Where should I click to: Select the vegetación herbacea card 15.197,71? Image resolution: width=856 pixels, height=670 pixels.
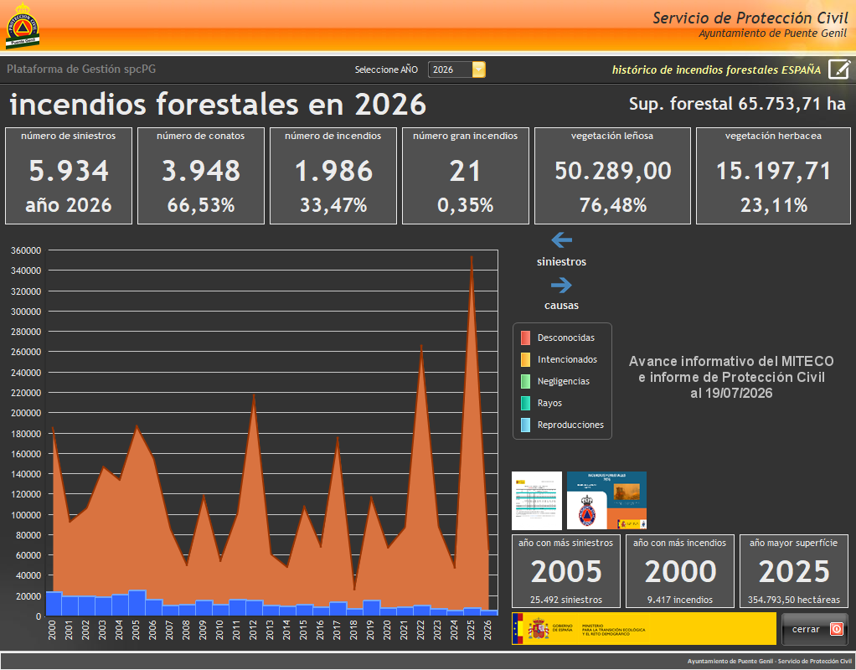click(x=774, y=176)
